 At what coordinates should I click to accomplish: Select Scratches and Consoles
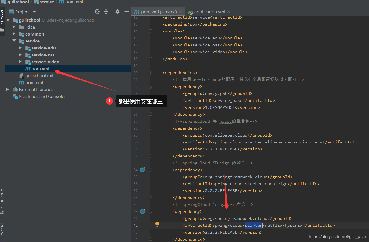click(42, 96)
